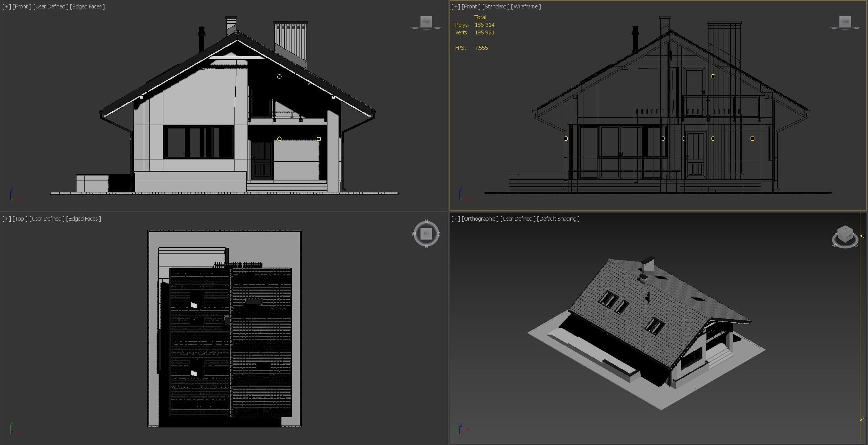Open [Default Shading] menu
The width and height of the screenshot is (868, 445).
(x=558, y=219)
